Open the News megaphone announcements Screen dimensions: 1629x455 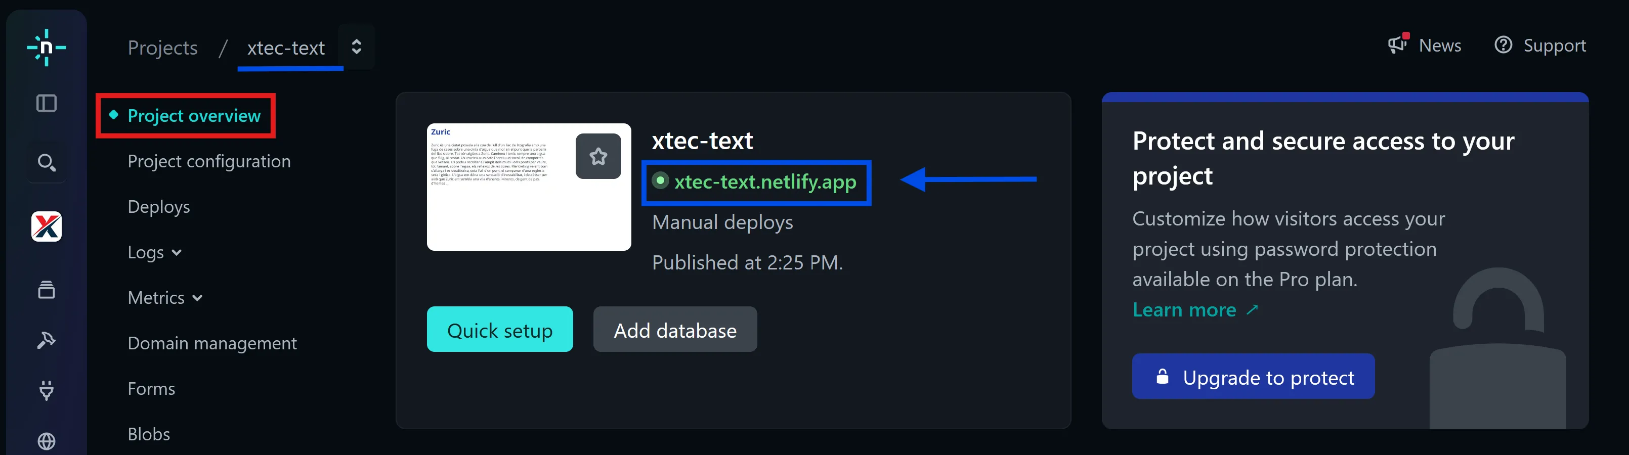[x=1424, y=45]
